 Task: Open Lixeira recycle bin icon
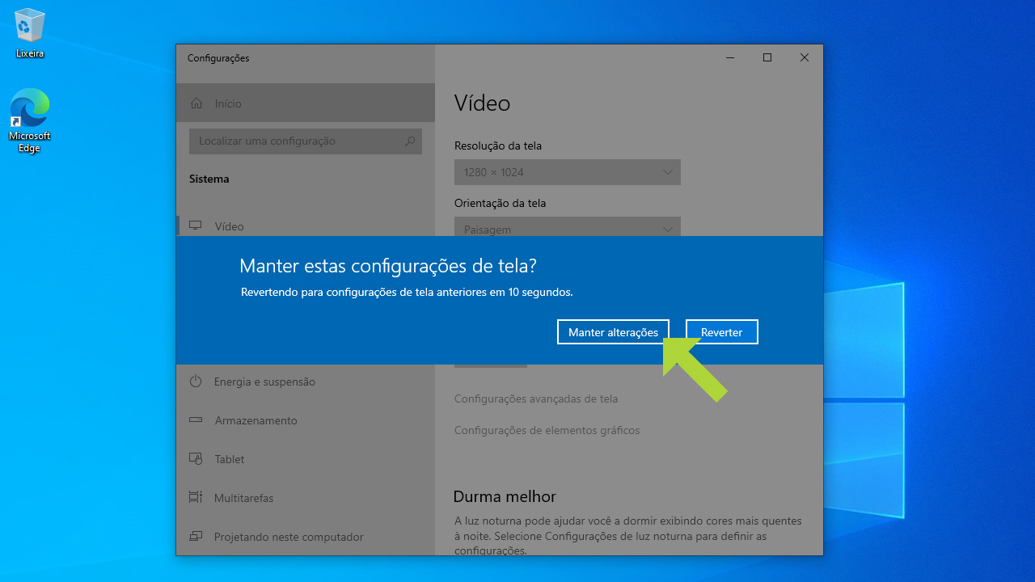point(30,33)
